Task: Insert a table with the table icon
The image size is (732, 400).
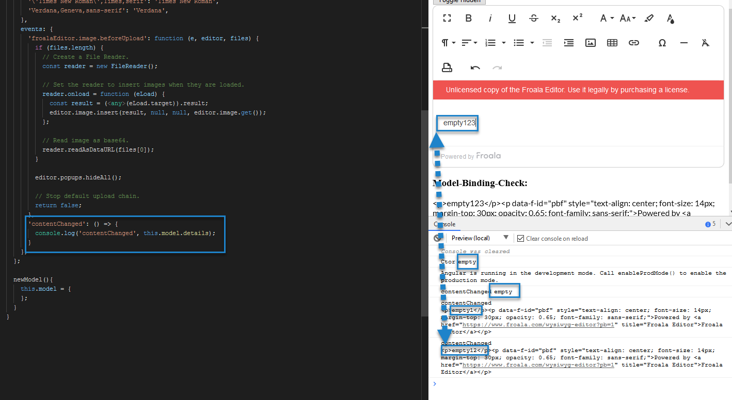Action: pyautogui.click(x=612, y=43)
